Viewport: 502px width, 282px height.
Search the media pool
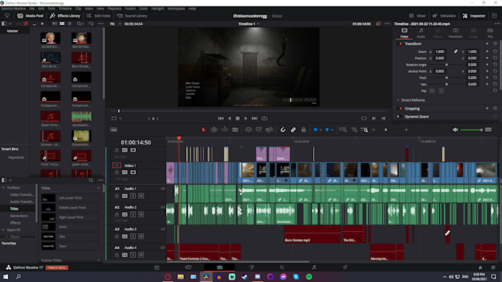point(80,24)
